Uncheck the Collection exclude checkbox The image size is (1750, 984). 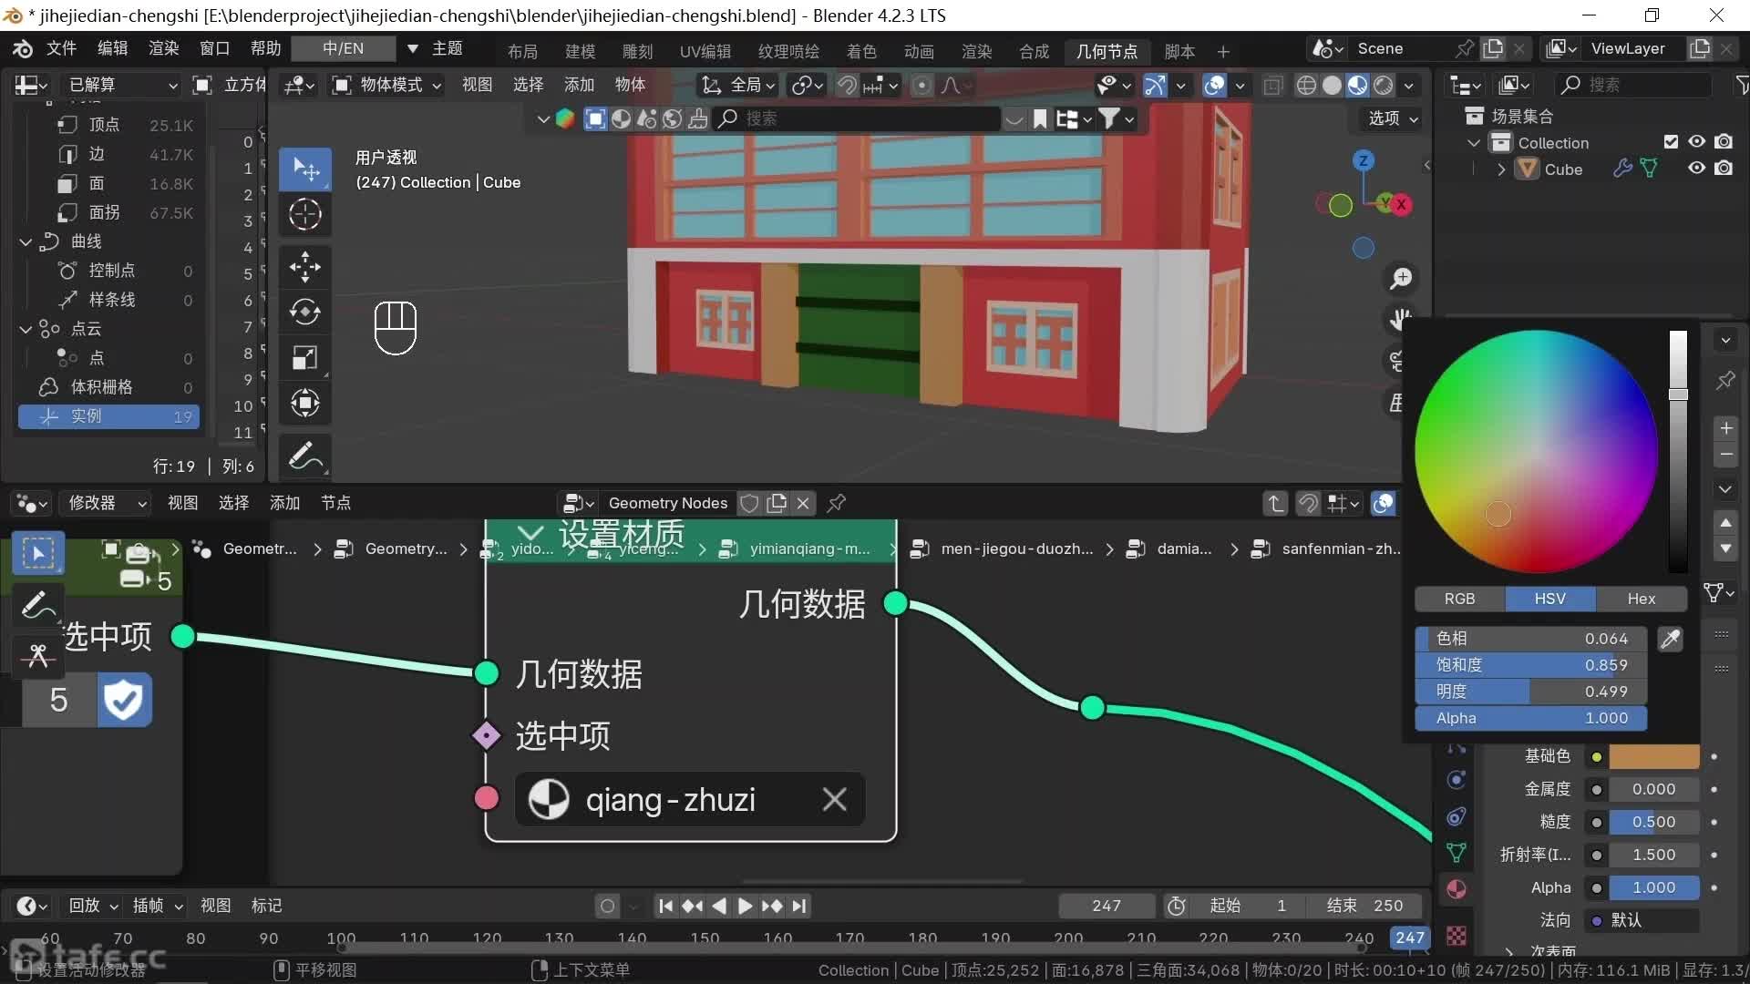(1670, 142)
